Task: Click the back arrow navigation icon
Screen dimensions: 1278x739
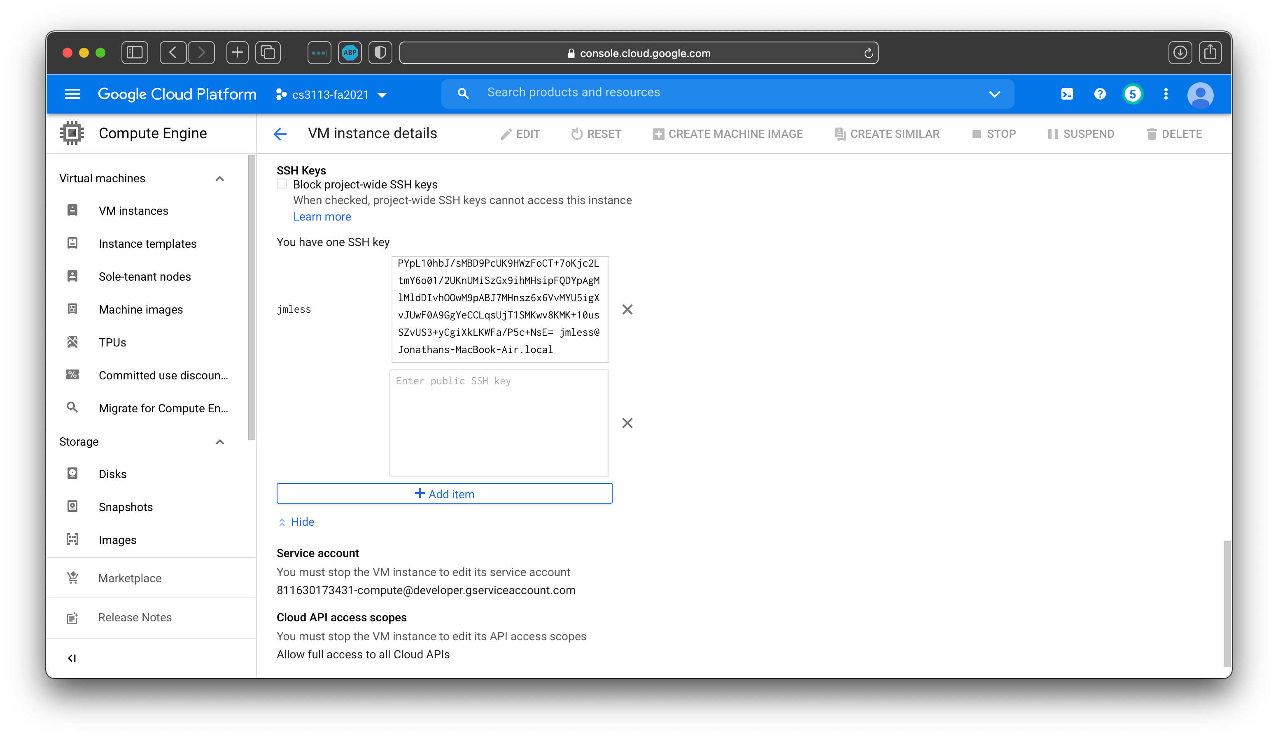Action: [279, 134]
